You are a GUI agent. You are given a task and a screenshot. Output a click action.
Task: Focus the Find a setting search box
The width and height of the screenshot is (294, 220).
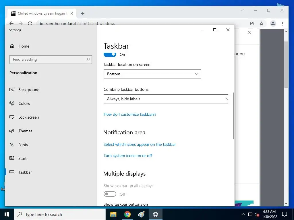click(x=51, y=60)
